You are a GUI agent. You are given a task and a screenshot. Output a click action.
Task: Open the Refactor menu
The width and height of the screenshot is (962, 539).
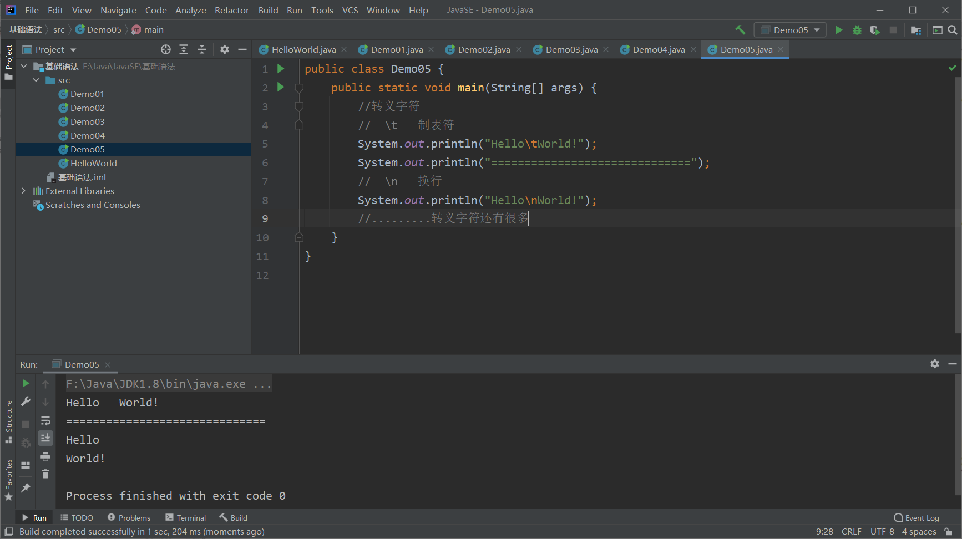(x=231, y=10)
